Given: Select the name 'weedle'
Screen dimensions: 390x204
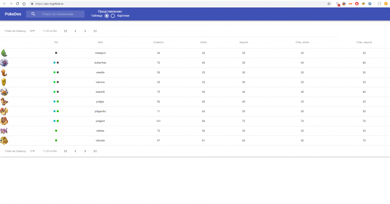Looking at the screenshot, I should 100,72.
